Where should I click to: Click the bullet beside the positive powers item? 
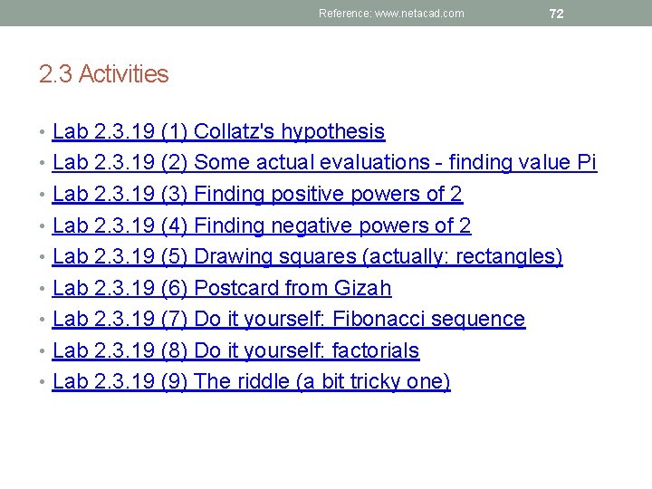click(43, 196)
